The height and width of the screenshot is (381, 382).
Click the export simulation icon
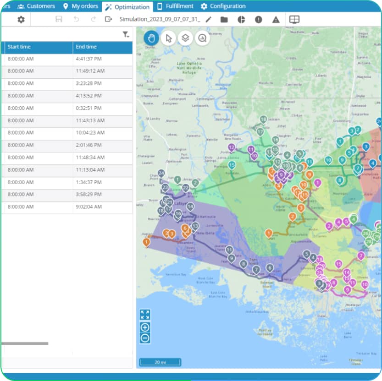(x=108, y=19)
